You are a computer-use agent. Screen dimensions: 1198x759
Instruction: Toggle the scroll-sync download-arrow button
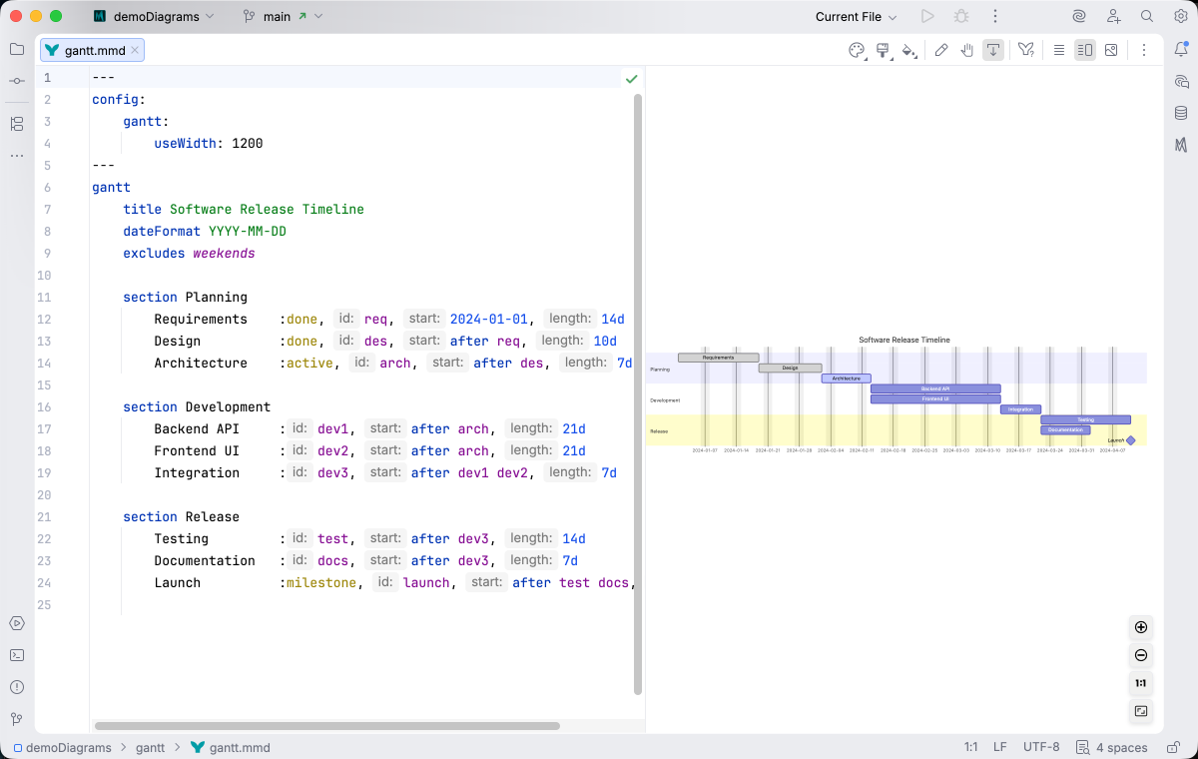pyautogui.click(x=993, y=50)
